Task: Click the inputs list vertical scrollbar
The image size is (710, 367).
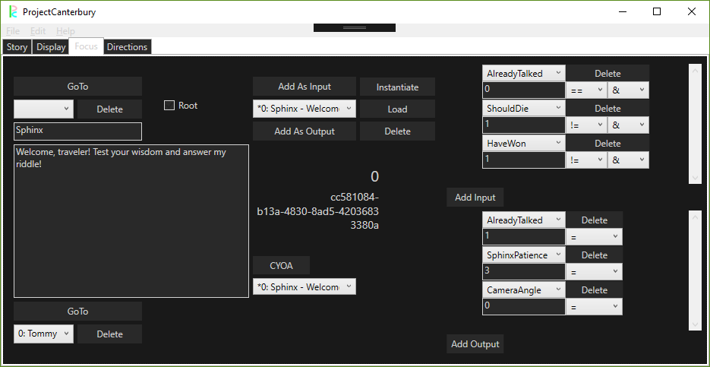Action: point(695,123)
